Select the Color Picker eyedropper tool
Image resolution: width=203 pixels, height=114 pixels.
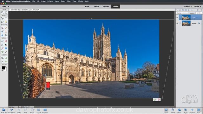click(2, 48)
